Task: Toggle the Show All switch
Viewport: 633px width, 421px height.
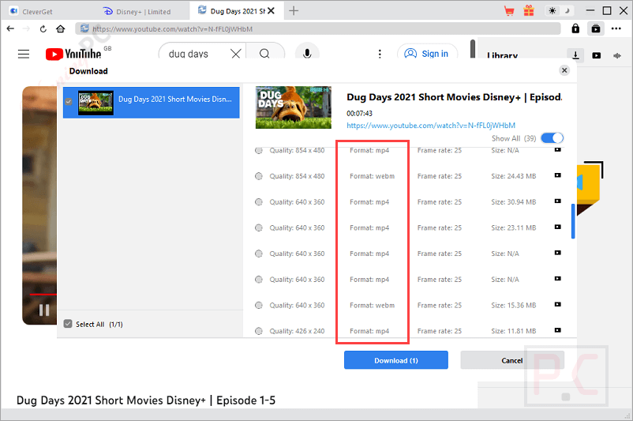Action: coord(552,138)
